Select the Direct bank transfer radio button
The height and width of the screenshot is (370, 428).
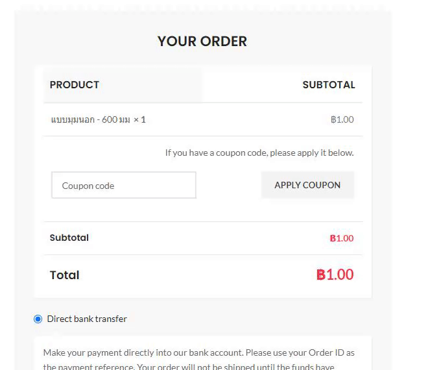click(x=38, y=319)
